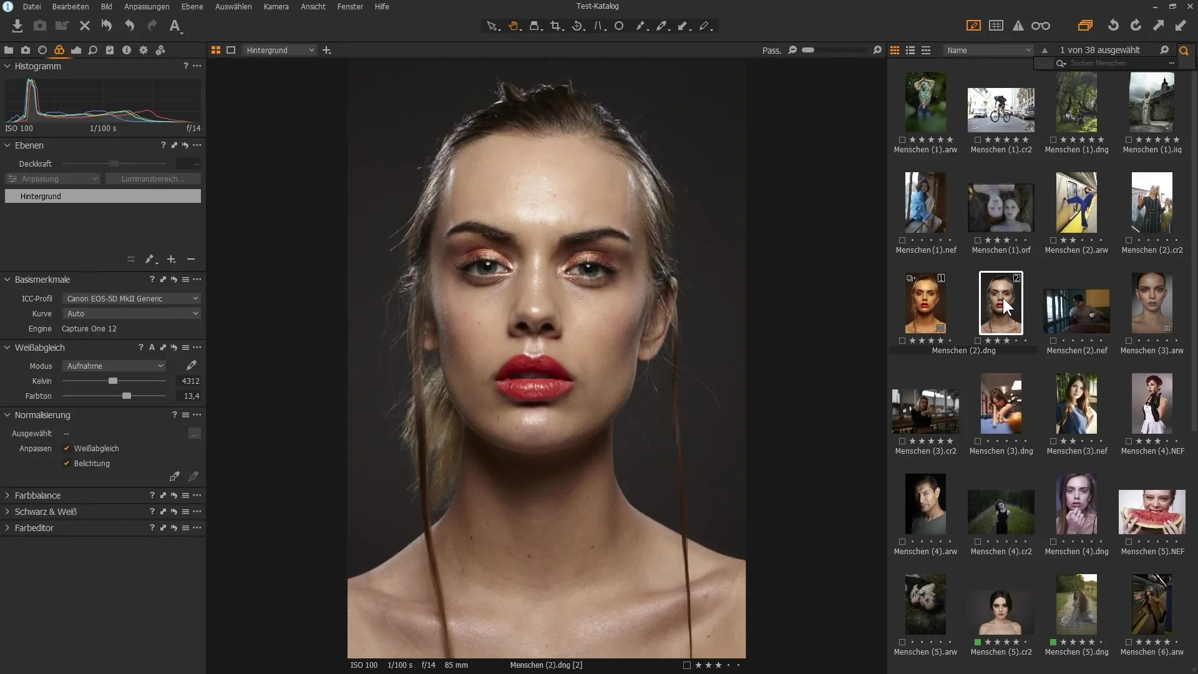The image size is (1198, 674).
Task: Toggle color tag box in viewer status bar
Action: point(687,665)
